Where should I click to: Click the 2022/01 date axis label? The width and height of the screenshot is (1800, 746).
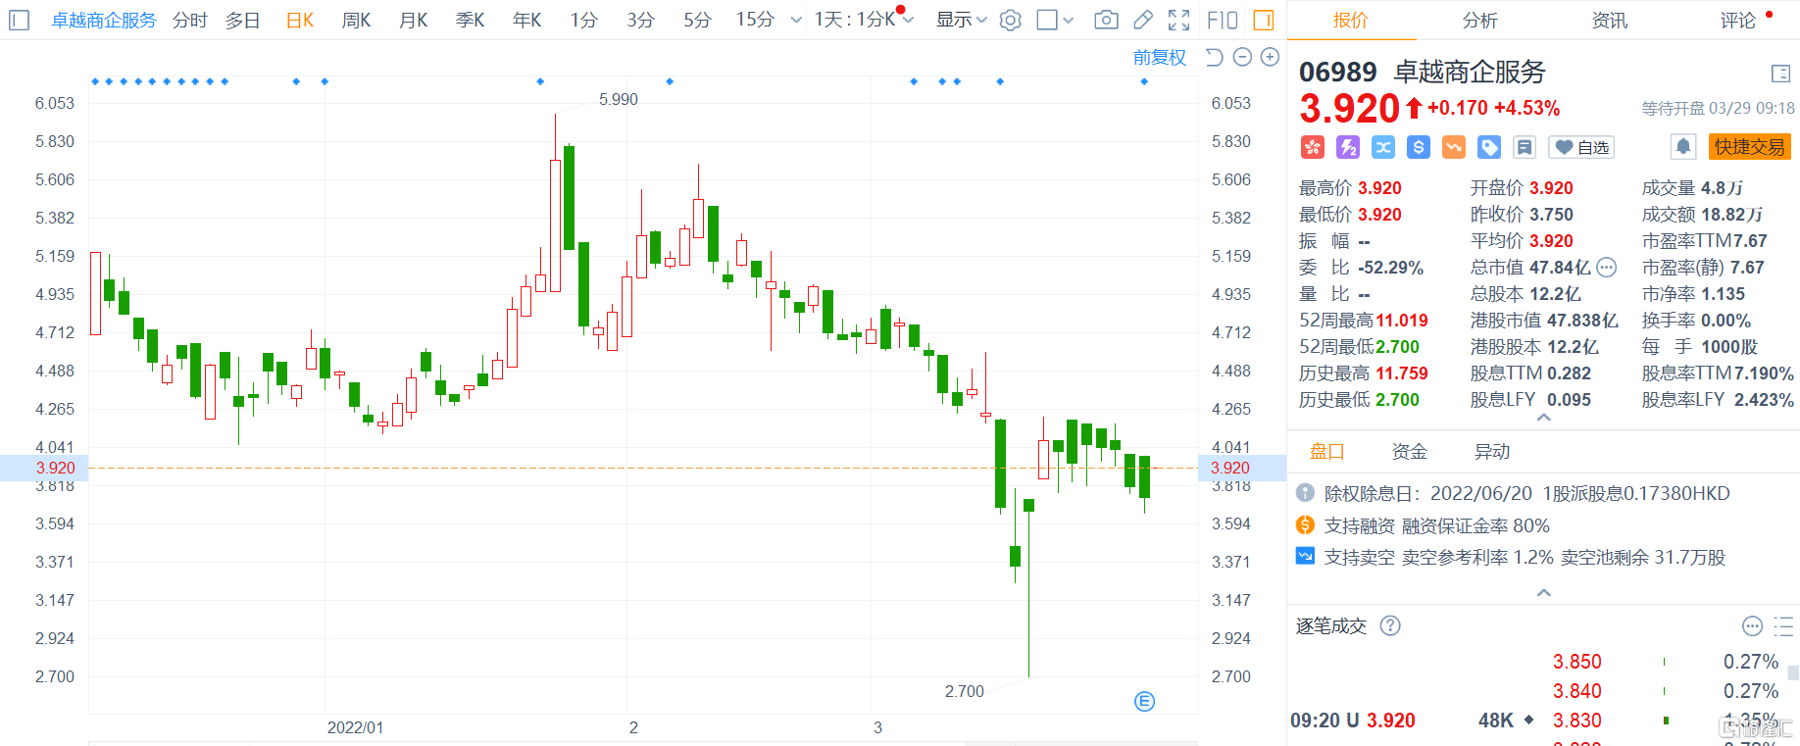(x=355, y=727)
